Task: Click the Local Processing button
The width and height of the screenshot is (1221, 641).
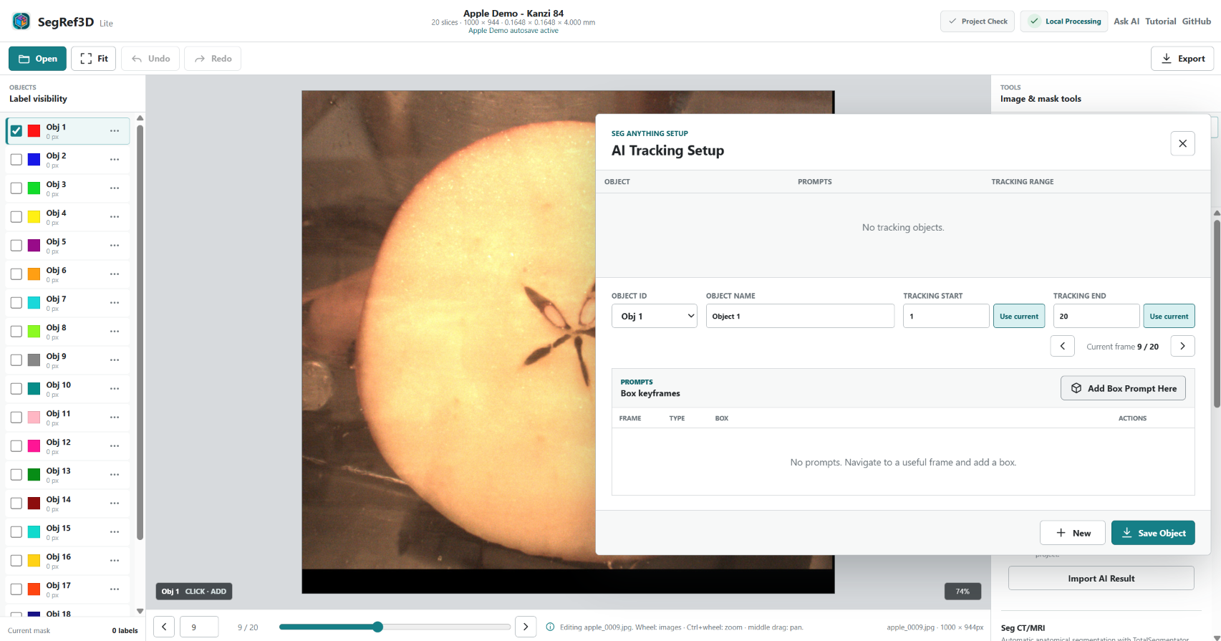Action: click(1064, 21)
